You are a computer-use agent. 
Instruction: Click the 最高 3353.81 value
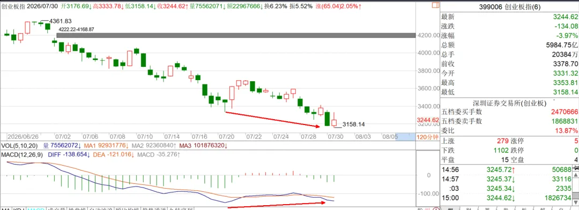tap(566, 83)
